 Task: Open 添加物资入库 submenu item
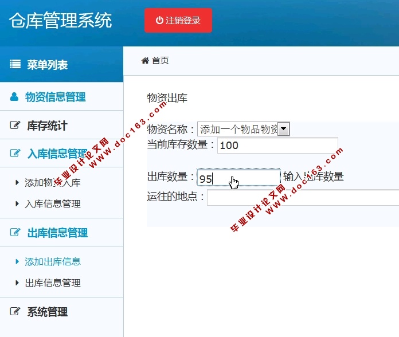click(x=53, y=183)
